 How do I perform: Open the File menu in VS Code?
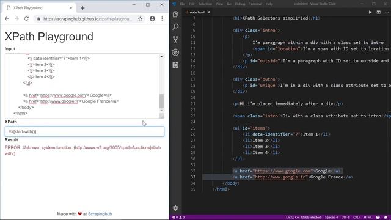pos(182,4)
